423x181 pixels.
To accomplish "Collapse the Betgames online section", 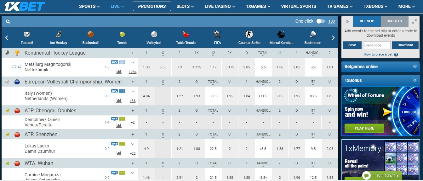I will [x=415, y=67].
